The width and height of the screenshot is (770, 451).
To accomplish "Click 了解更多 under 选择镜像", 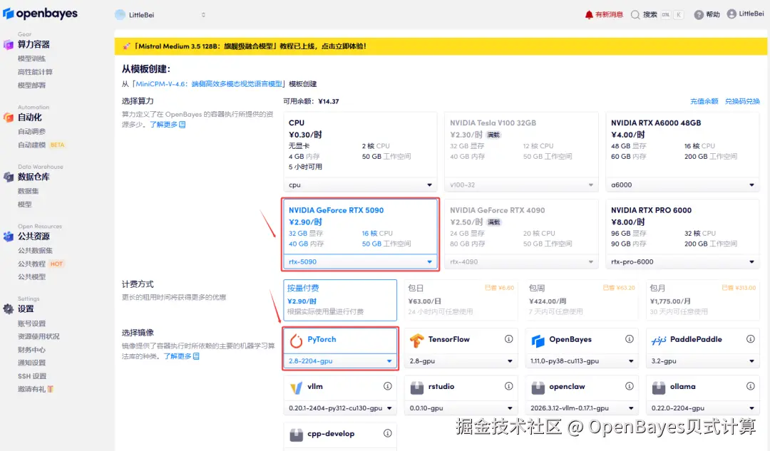I will click(181, 356).
